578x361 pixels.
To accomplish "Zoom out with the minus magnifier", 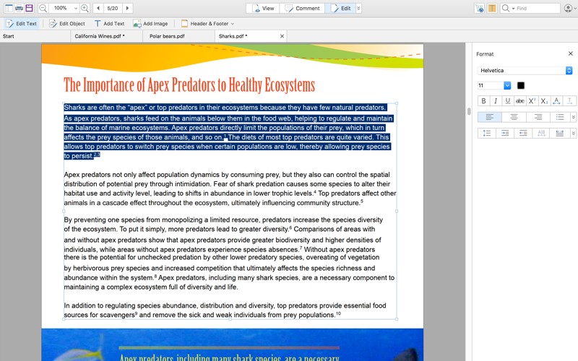I will click(43, 8).
